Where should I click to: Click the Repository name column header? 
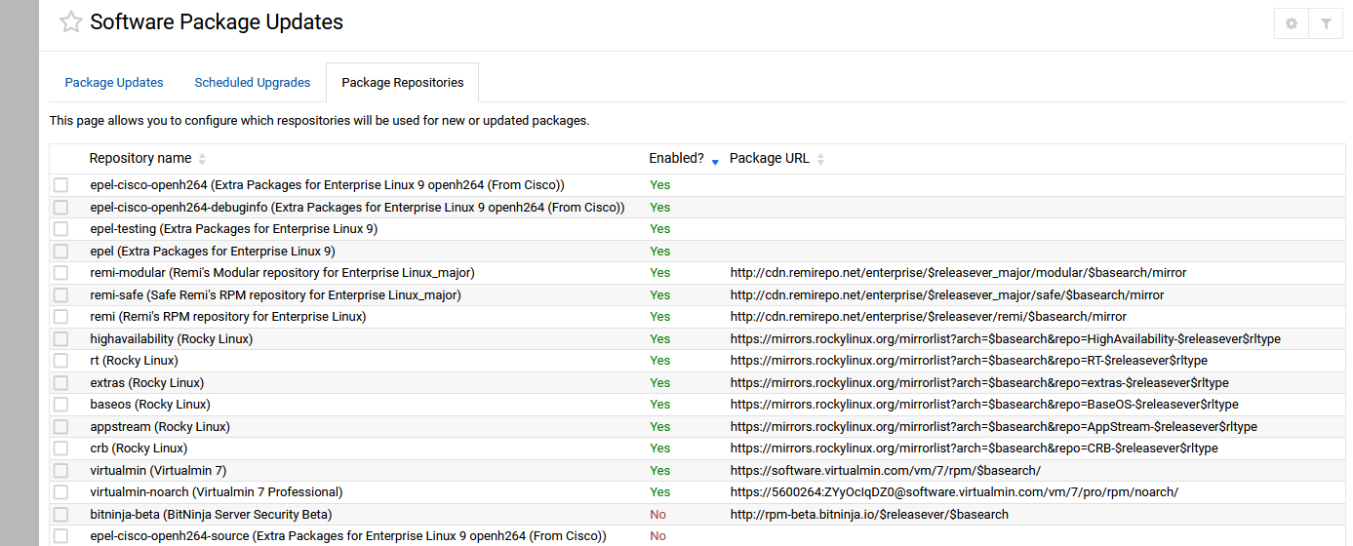click(140, 159)
